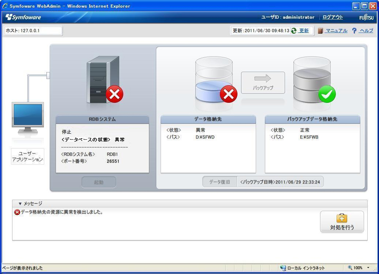The height and width of the screenshot is (274, 379).
Task: Click the data storage database icon
Action: [x=213, y=79]
